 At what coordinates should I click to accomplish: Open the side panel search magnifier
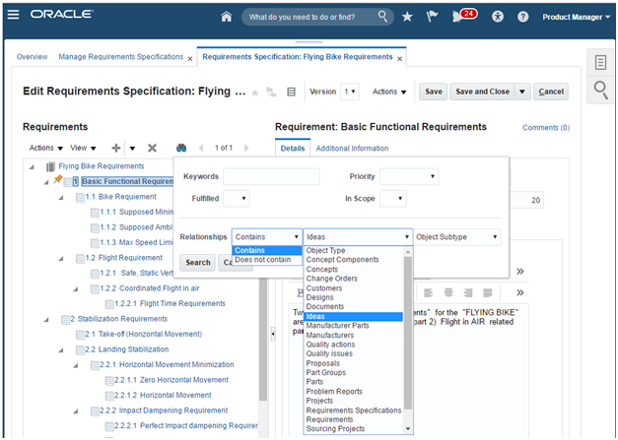click(x=600, y=92)
